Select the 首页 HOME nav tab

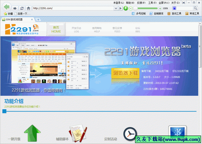point(56,29)
